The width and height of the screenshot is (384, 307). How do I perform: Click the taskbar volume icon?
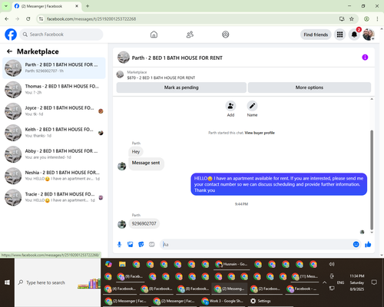(332, 264)
